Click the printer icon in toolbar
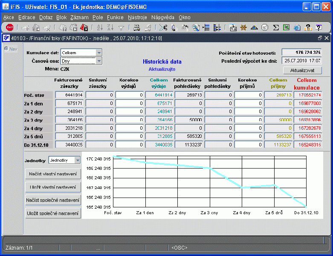The height and width of the screenshot is (256, 333). [136, 28]
